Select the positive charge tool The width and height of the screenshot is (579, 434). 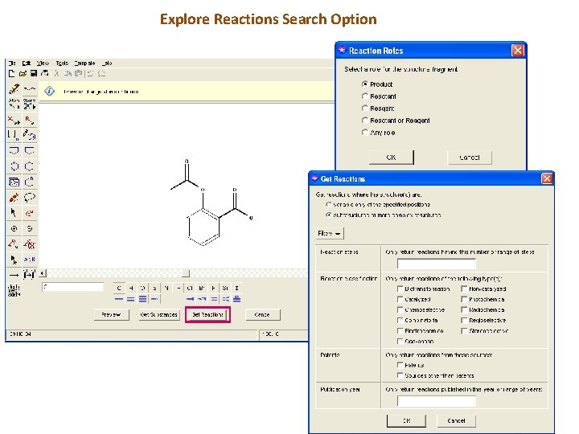coord(14,228)
